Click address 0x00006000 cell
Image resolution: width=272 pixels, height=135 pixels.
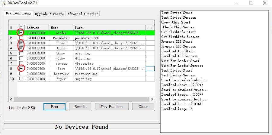coord(37,48)
